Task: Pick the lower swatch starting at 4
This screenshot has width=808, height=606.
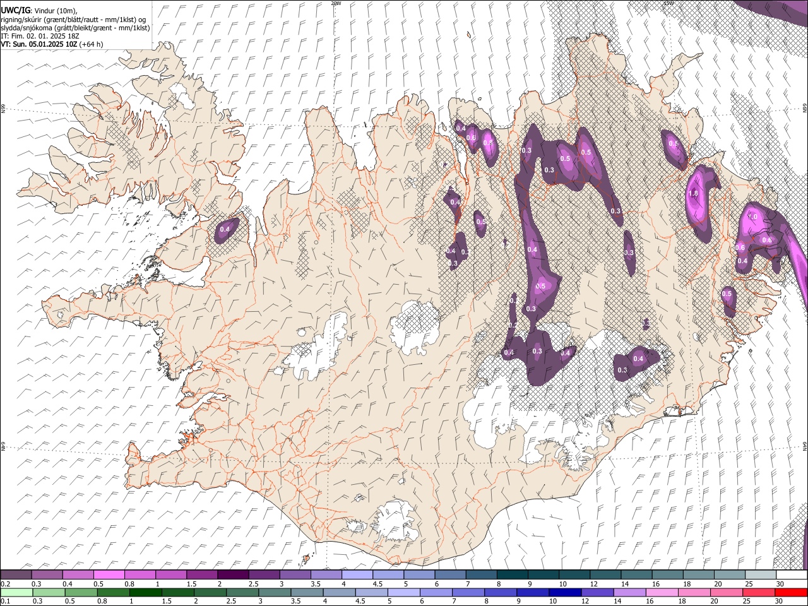Action: (x=339, y=593)
